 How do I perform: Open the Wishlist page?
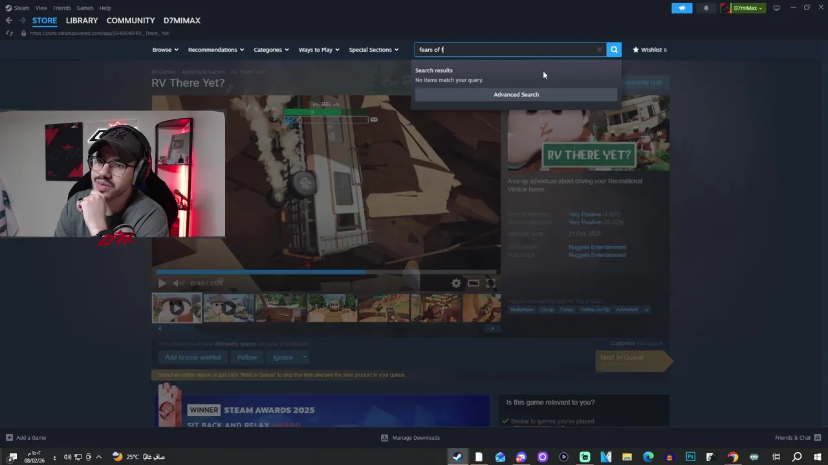tap(649, 50)
